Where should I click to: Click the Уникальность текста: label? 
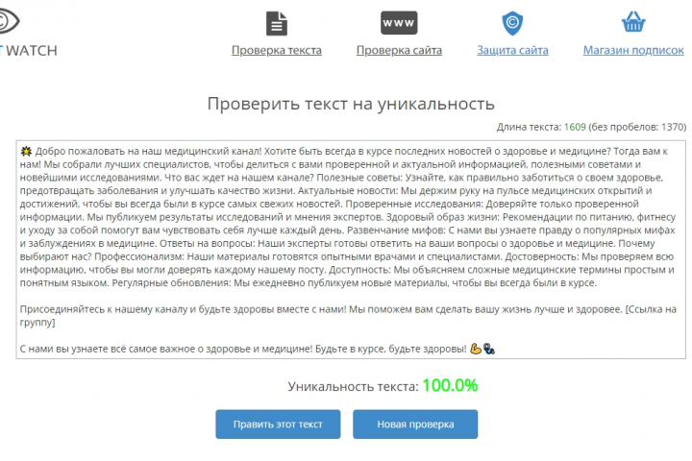(353, 386)
